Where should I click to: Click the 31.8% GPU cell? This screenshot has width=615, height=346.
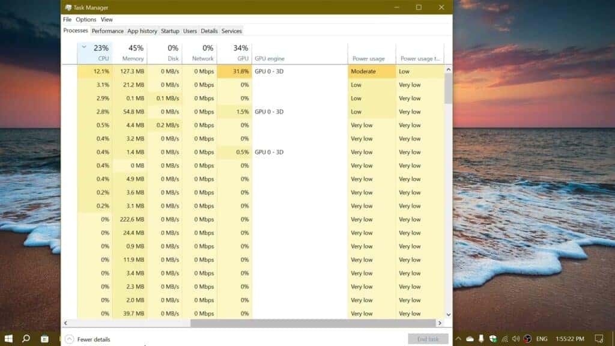tap(235, 71)
